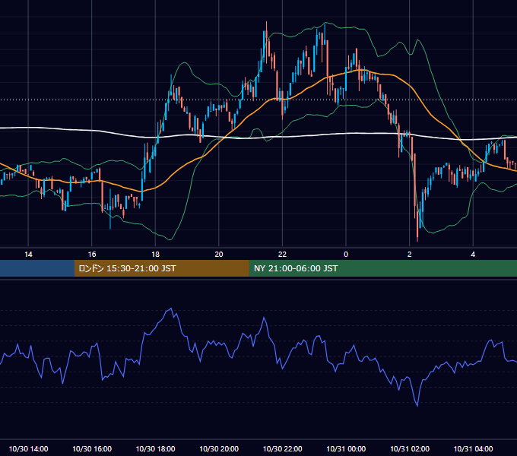The image size is (517, 456).
Task: Click the blue session bar before London
Action: point(37,268)
